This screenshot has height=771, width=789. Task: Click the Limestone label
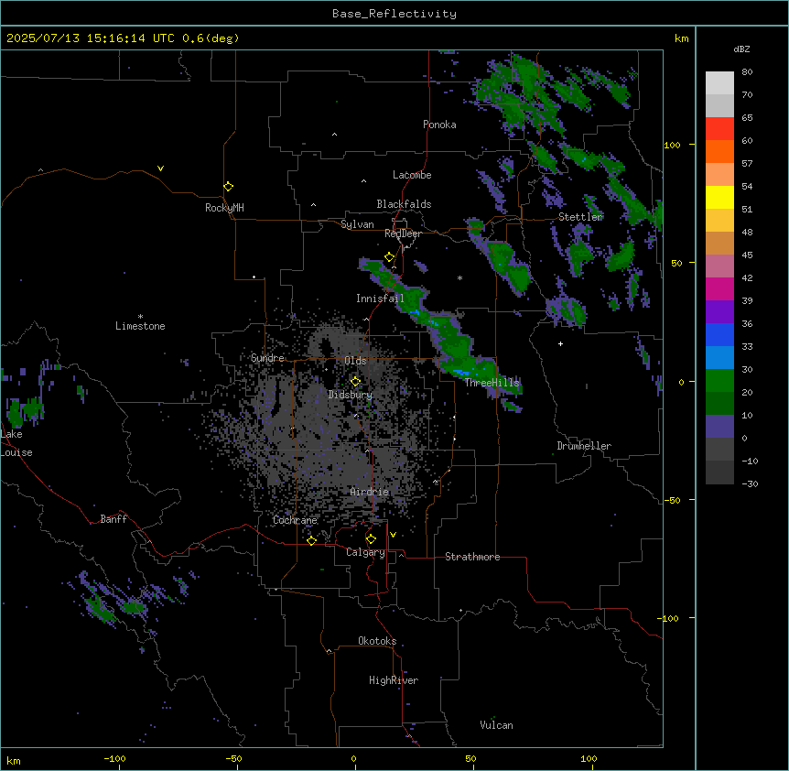(140, 326)
